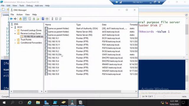Click the WSUS01.testcorp.local. data cell
189x106 pixels.
(112, 71)
